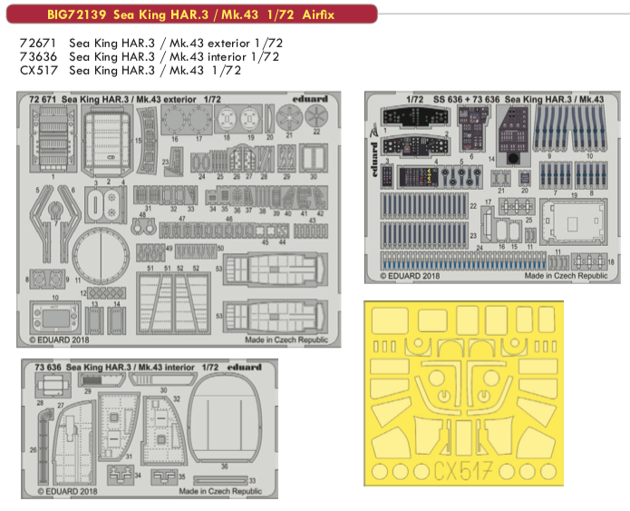Click the tall pipe part numbered 26
630x511 pixels.
[x=44, y=446]
